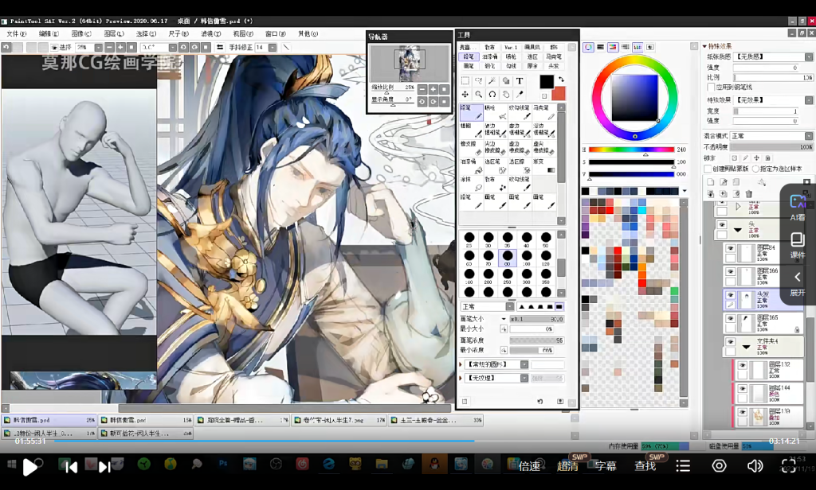Select the hand pan tool
816x490 pixels.
coord(506,95)
